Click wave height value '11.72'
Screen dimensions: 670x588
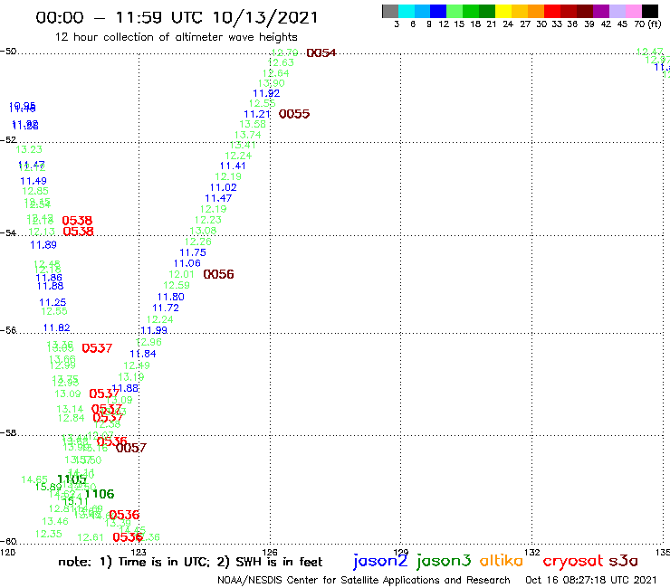pyautogui.click(x=166, y=308)
